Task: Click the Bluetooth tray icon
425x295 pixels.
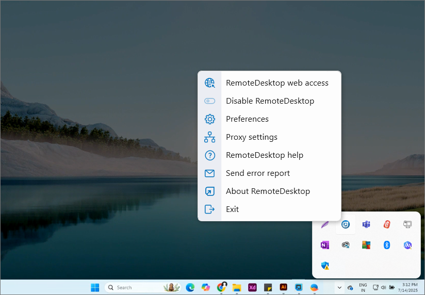Action: [387, 245]
